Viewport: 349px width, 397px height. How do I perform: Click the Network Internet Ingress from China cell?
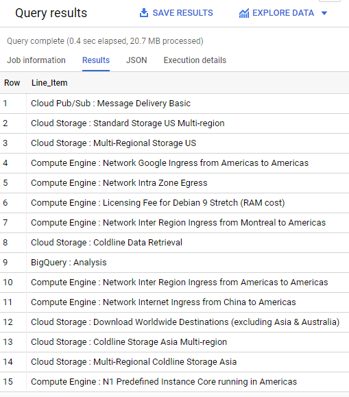(163, 302)
